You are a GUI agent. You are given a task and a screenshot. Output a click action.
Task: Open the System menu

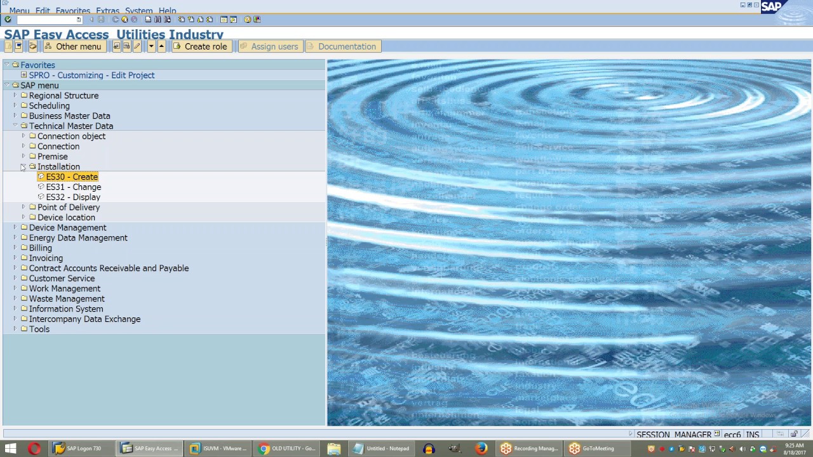point(138,11)
